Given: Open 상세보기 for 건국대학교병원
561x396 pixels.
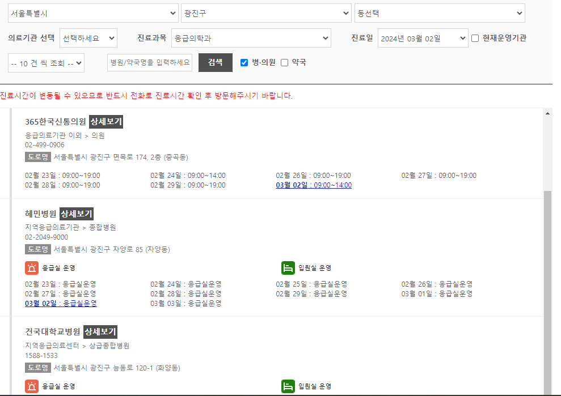Looking at the screenshot, I should pyautogui.click(x=100, y=332).
